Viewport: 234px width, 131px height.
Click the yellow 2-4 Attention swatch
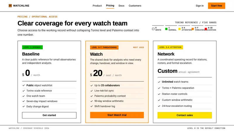pyautogui.click(x=180, y=29)
